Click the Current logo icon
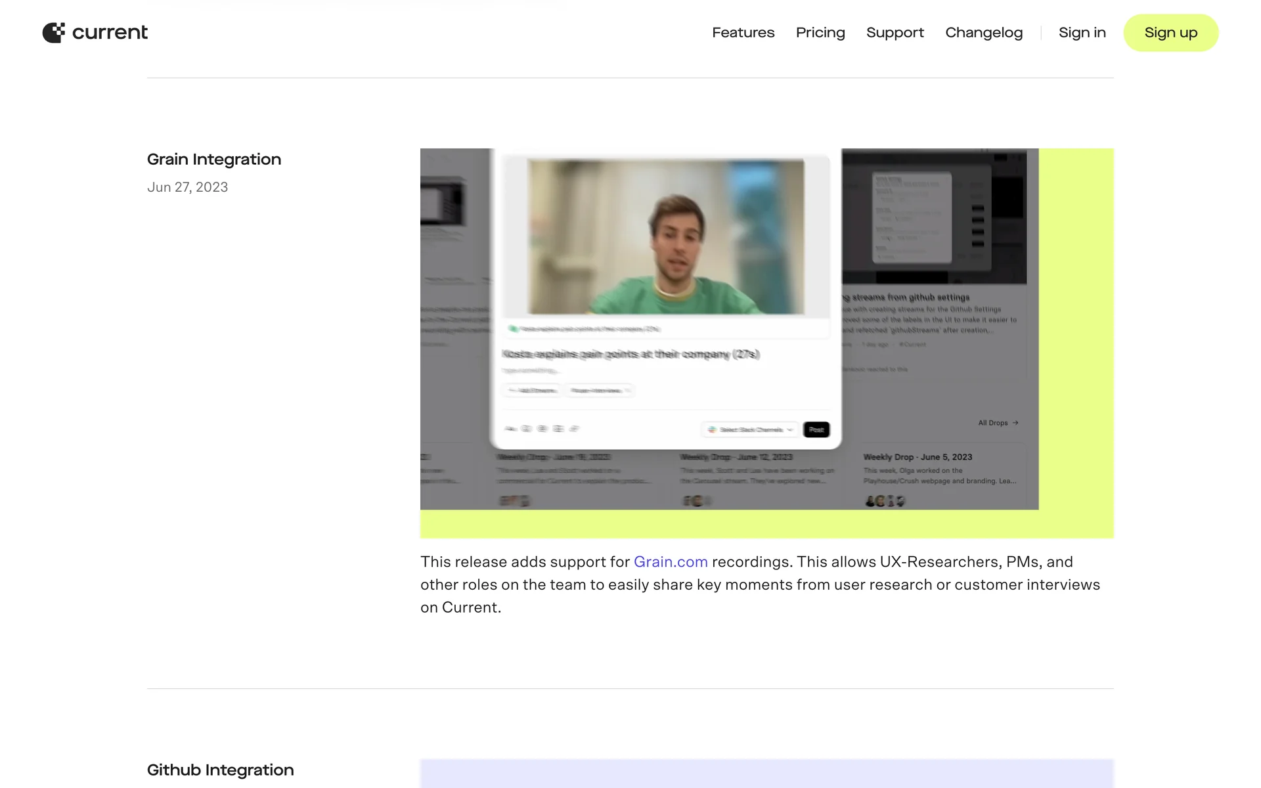The width and height of the screenshot is (1261, 788). click(x=54, y=33)
